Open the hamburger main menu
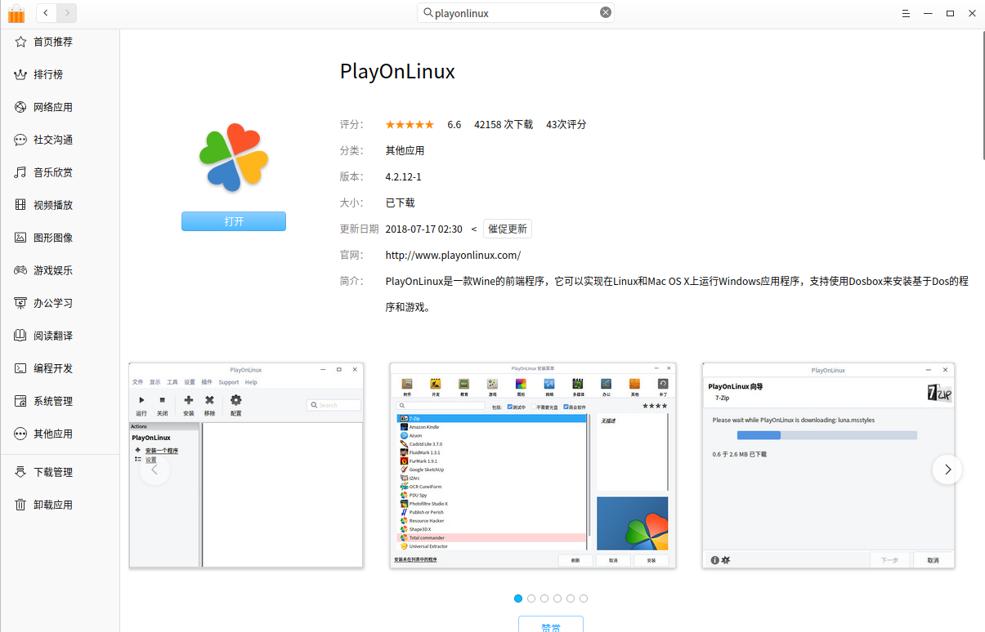The width and height of the screenshot is (985, 632). pos(906,13)
